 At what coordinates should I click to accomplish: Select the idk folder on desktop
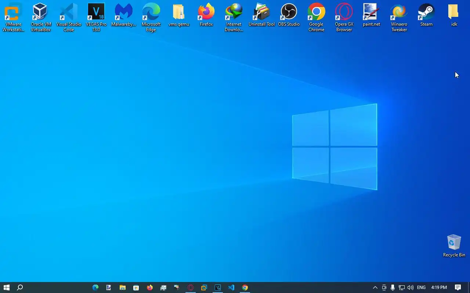pos(454,15)
